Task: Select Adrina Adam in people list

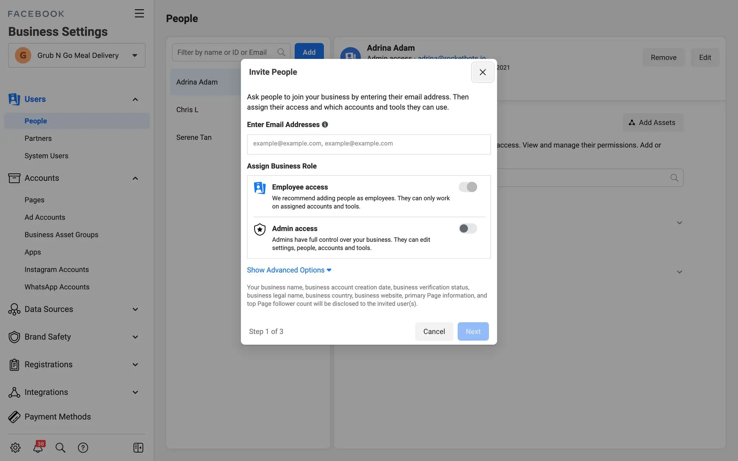Action: click(205, 82)
